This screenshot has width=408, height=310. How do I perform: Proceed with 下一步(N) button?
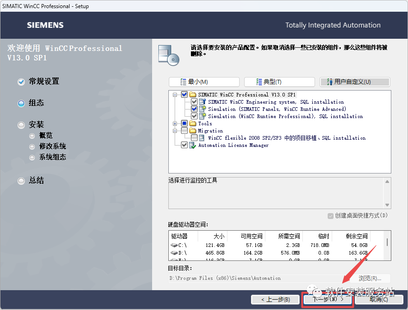pyautogui.click(x=327, y=299)
